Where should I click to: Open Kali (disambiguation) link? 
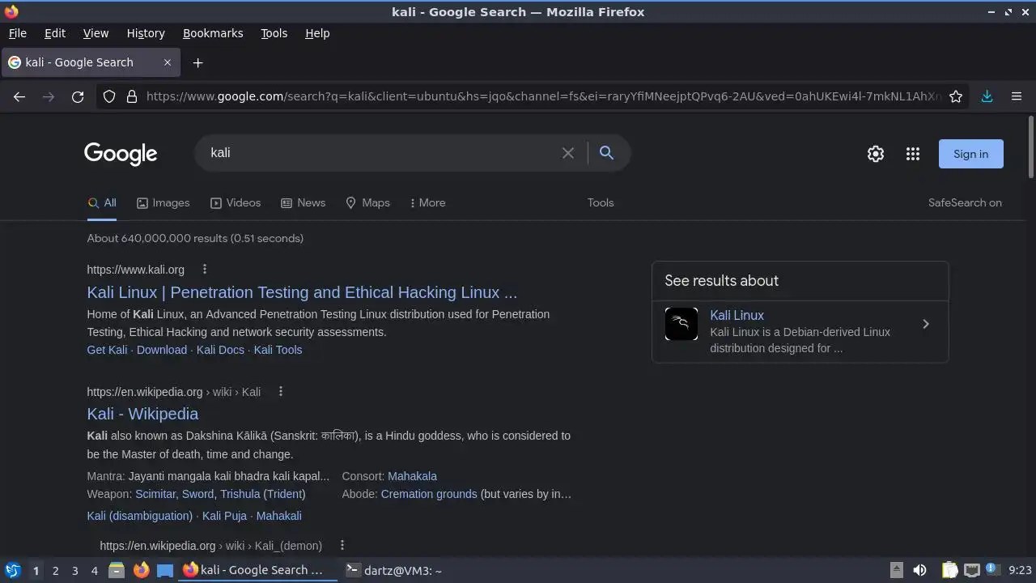140,516
